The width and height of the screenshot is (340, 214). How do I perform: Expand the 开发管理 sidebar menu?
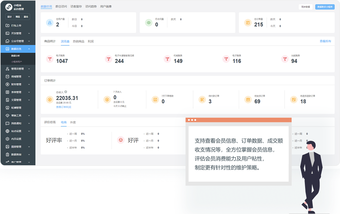tap(29, 33)
